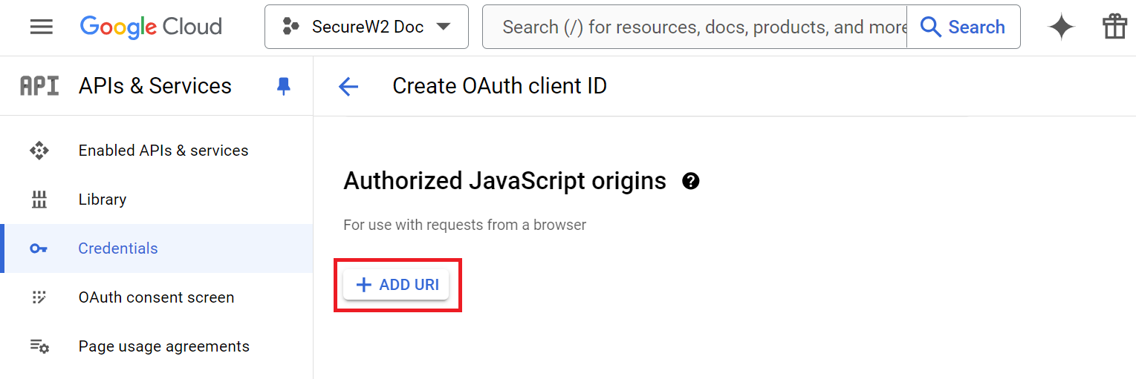1136x379 pixels.
Task: Click the Credentials key icon
Action: [x=39, y=248]
